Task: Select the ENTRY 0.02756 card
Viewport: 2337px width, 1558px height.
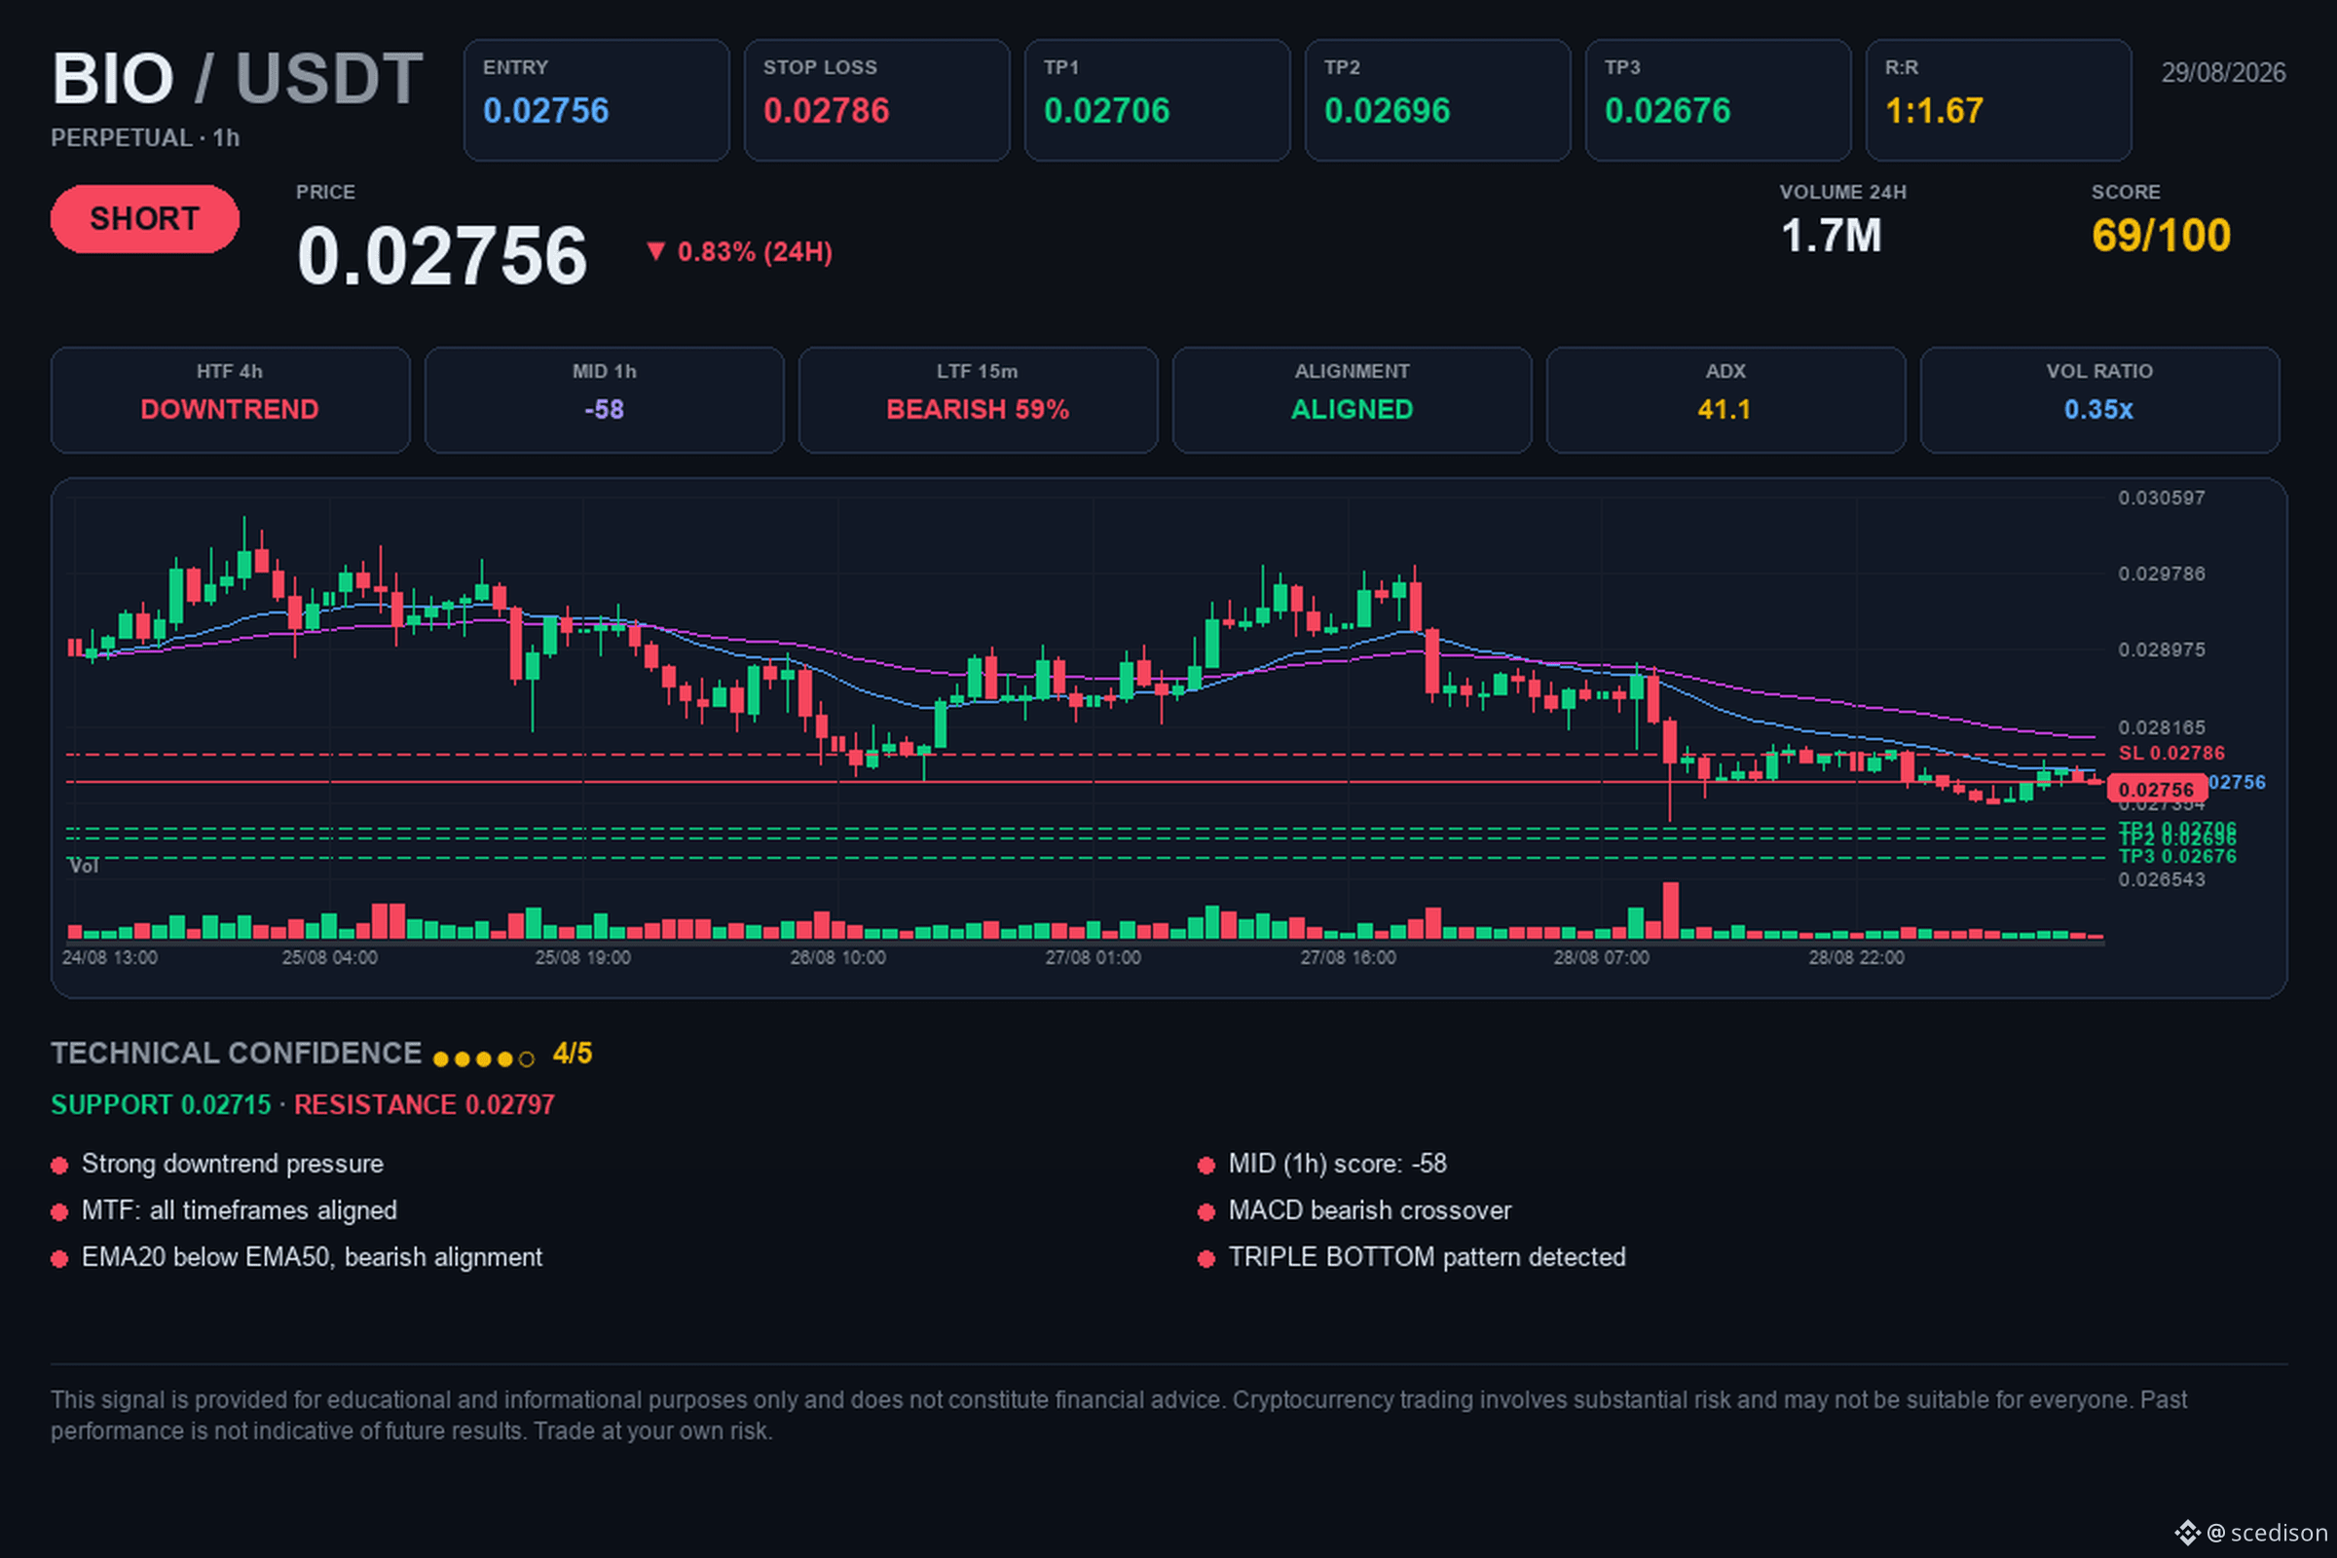Action: 596,100
